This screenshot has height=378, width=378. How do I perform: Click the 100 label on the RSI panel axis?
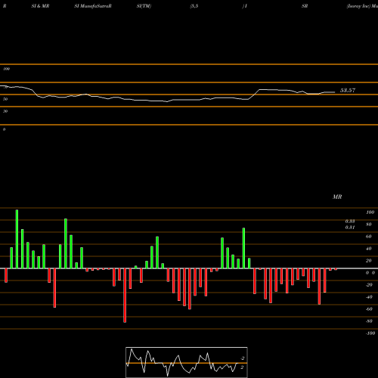coord(6,69)
